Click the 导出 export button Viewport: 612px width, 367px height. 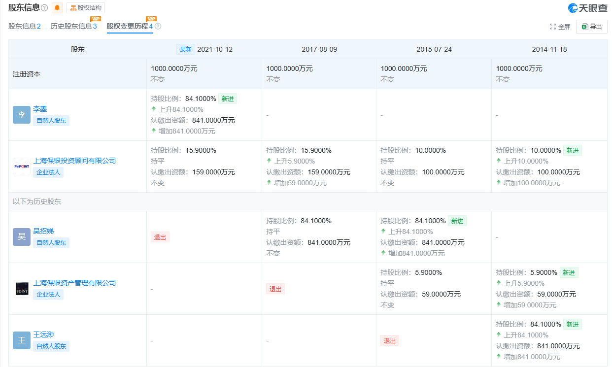tap(591, 27)
